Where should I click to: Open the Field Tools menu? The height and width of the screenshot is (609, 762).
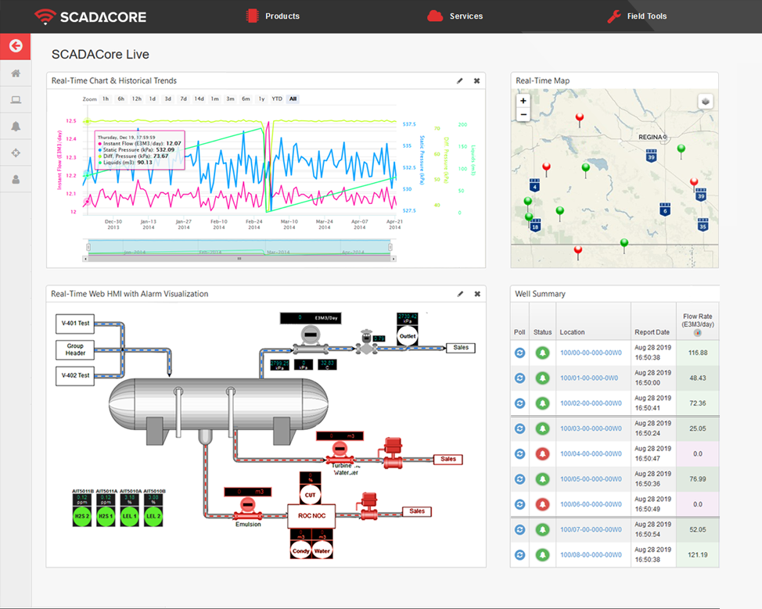pyautogui.click(x=646, y=16)
